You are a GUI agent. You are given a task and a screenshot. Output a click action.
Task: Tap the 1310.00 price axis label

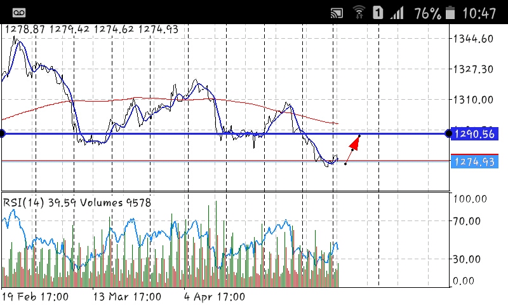click(473, 100)
